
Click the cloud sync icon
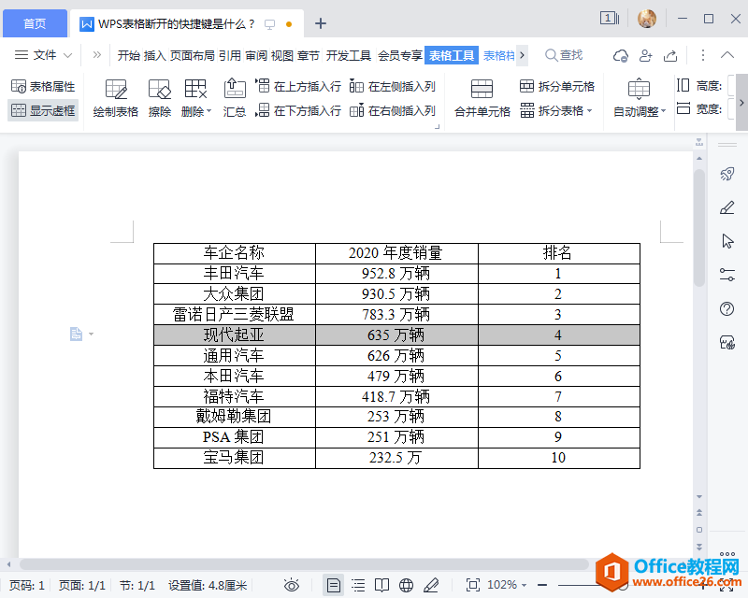click(x=620, y=56)
